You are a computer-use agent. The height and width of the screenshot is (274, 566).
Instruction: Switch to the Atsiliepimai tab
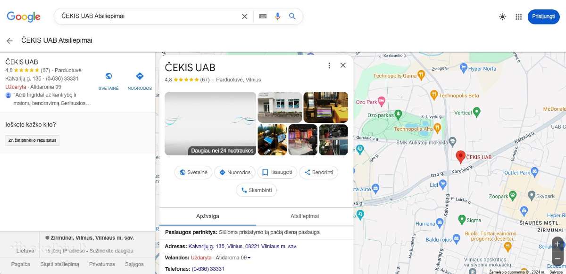(305, 216)
